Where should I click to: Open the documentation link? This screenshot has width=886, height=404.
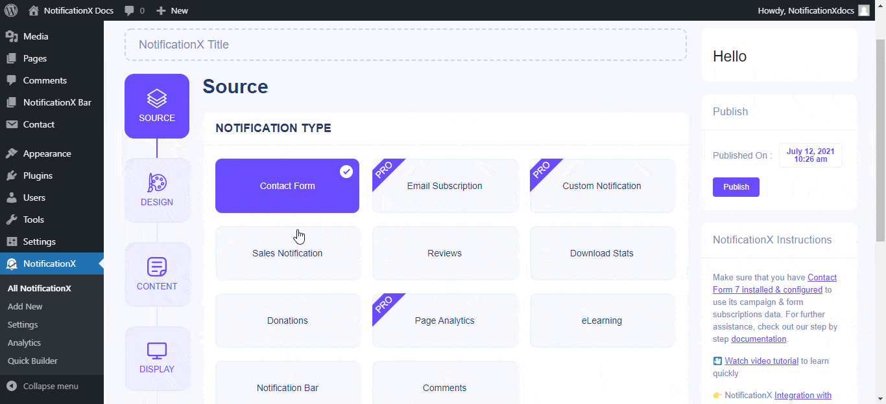[x=758, y=339]
